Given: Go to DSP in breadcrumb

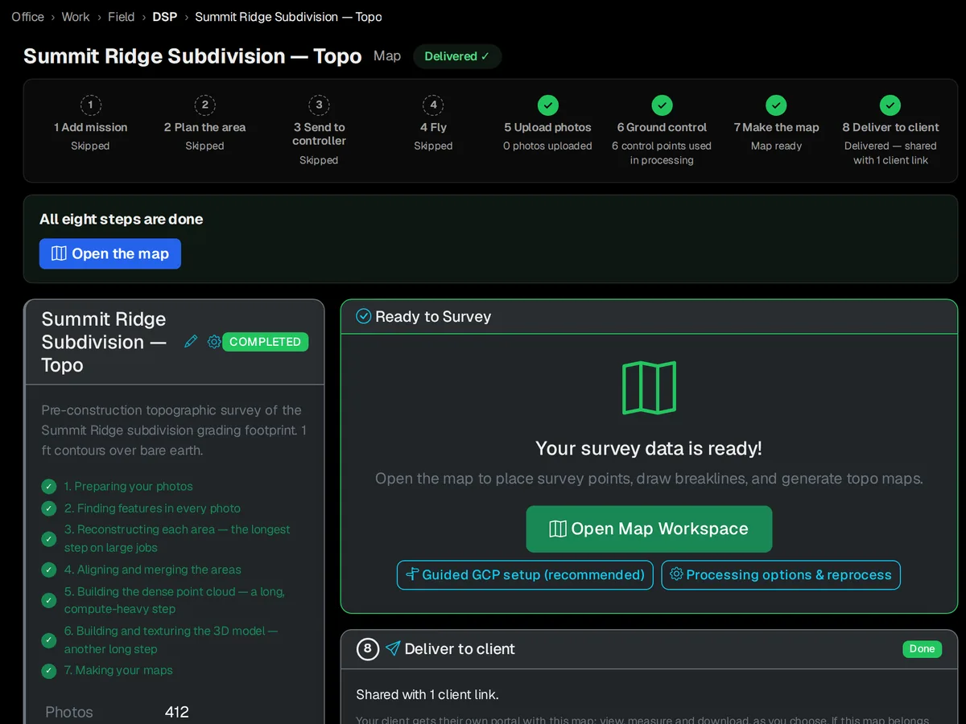Looking at the screenshot, I should [165, 17].
